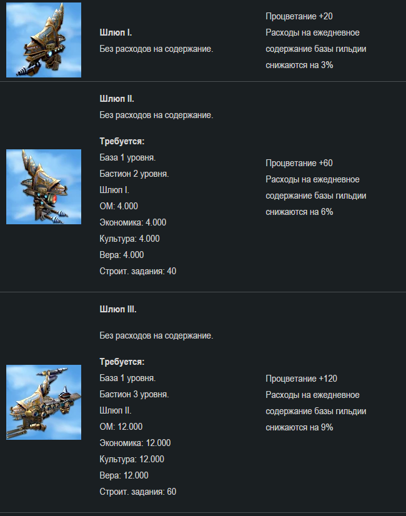Click 'Без расходов на содержание.' under Шлюп II
406x516 pixels.
[156, 115]
